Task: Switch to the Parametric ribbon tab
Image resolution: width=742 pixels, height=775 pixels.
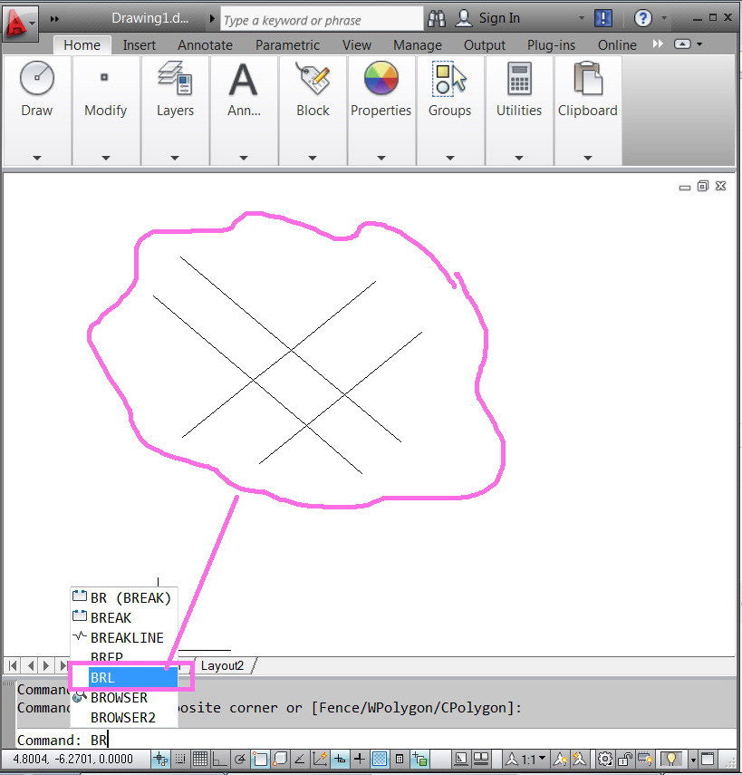Action: [287, 44]
